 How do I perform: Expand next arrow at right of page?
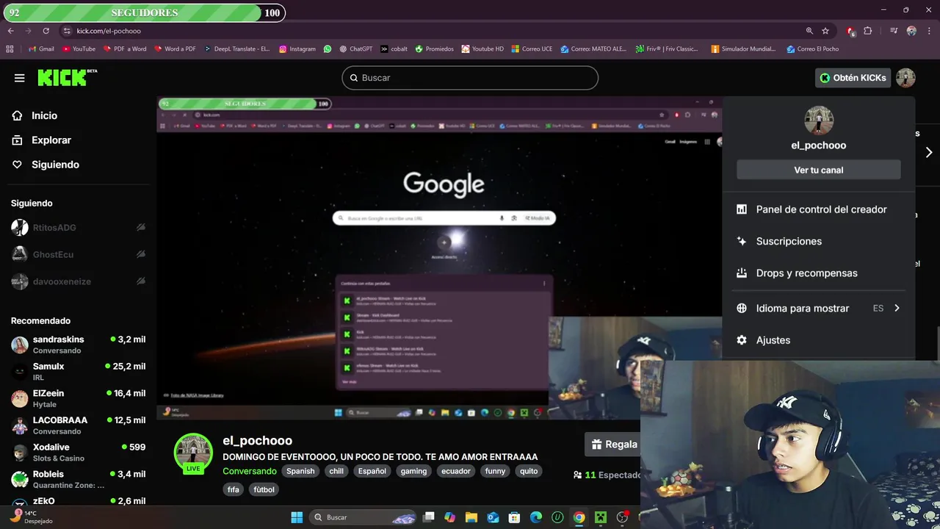[x=929, y=152]
